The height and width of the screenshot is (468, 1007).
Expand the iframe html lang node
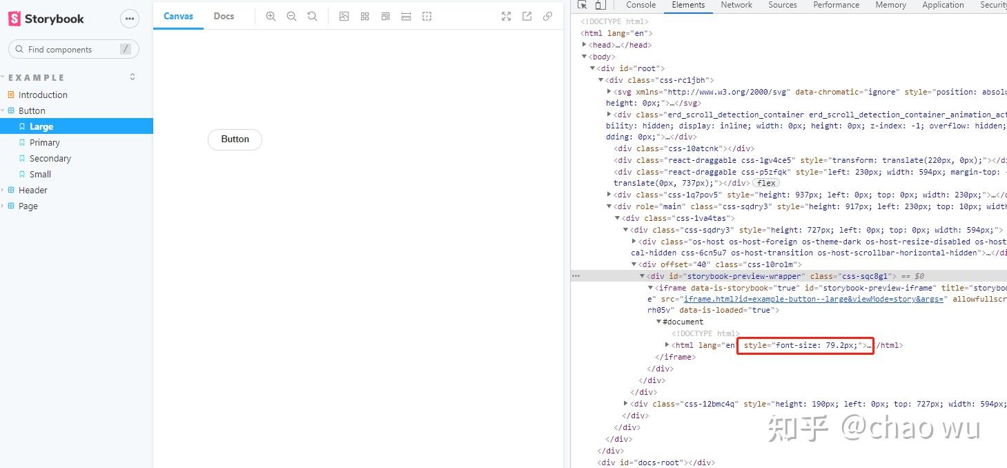click(x=667, y=344)
